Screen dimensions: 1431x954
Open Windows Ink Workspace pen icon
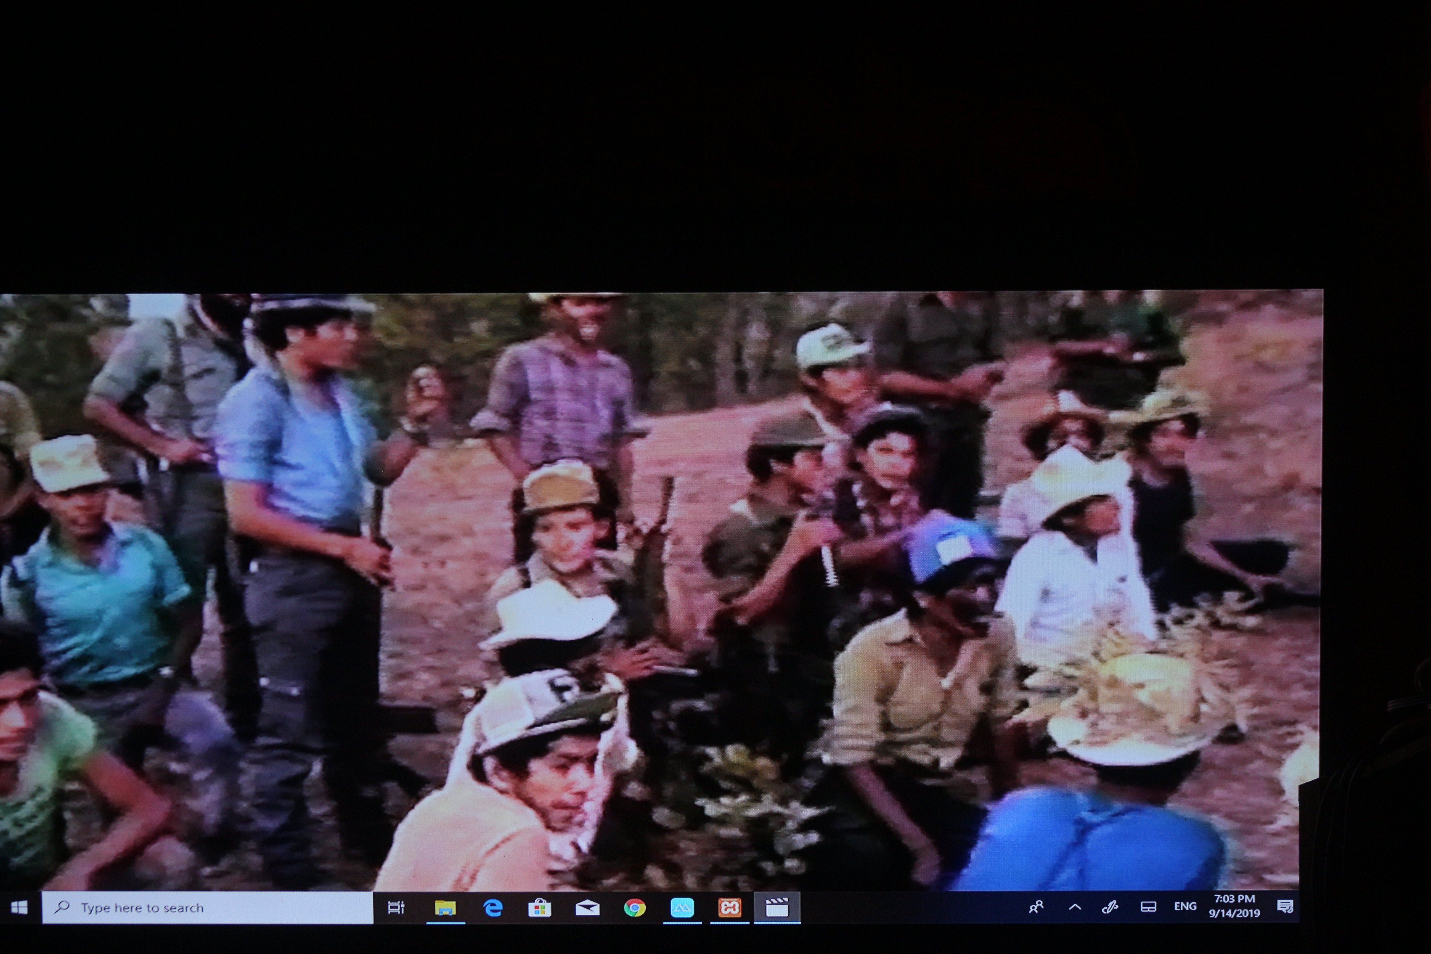(x=1110, y=907)
